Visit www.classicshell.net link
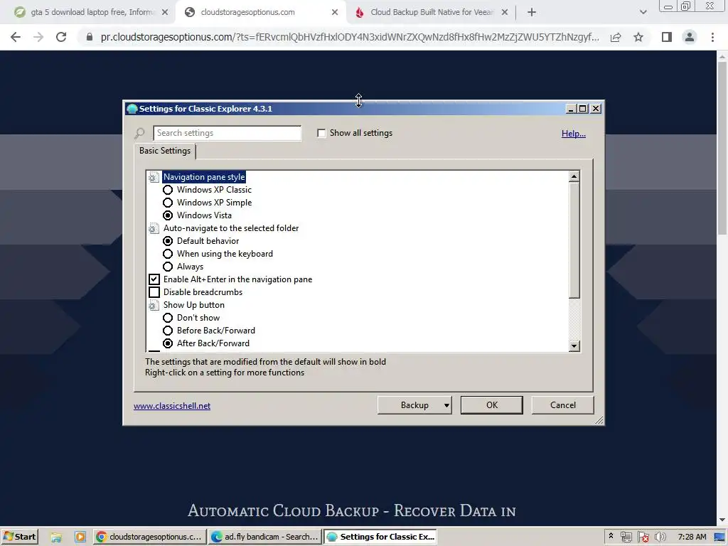This screenshot has width=728, height=546. coord(172,406)
